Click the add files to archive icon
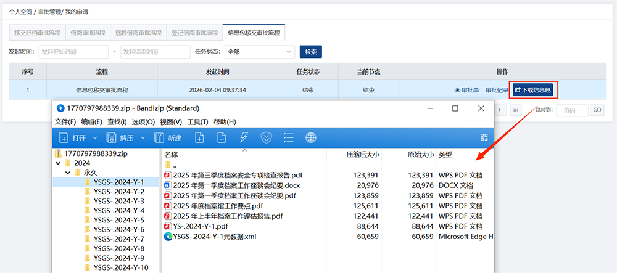This screenshot has height=273, width=617. tap(199, 137)
